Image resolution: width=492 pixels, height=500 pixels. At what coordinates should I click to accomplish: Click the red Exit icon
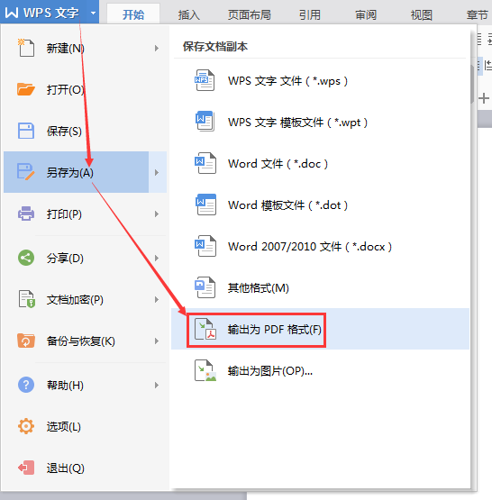(x=26, y=468)
